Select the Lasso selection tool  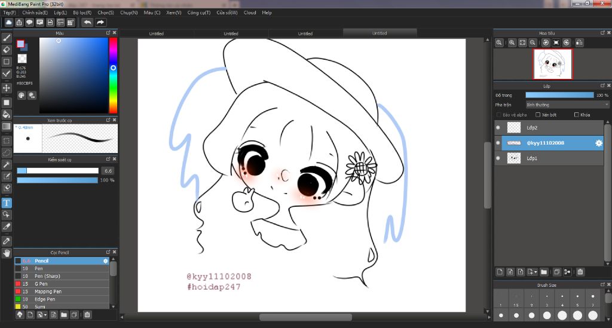pos(7,152)
